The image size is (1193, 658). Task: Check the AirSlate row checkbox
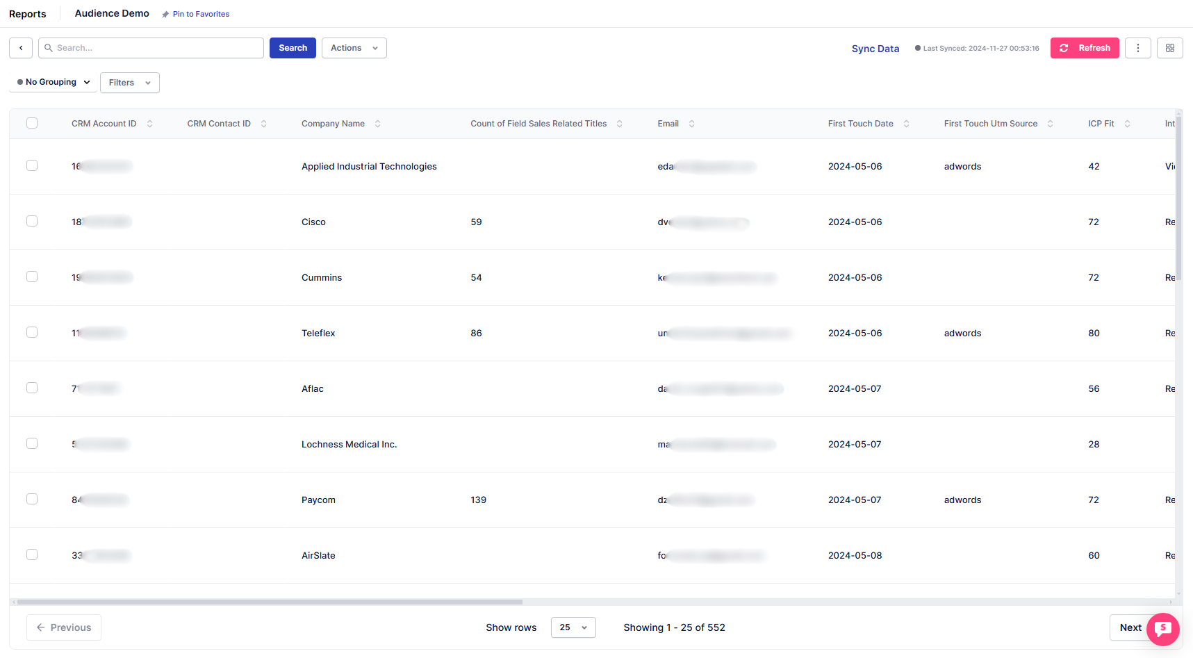32,554
